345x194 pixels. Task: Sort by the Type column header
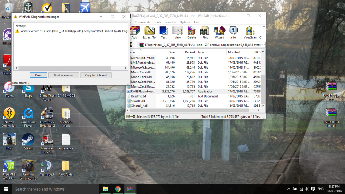(x=211, y=52)
